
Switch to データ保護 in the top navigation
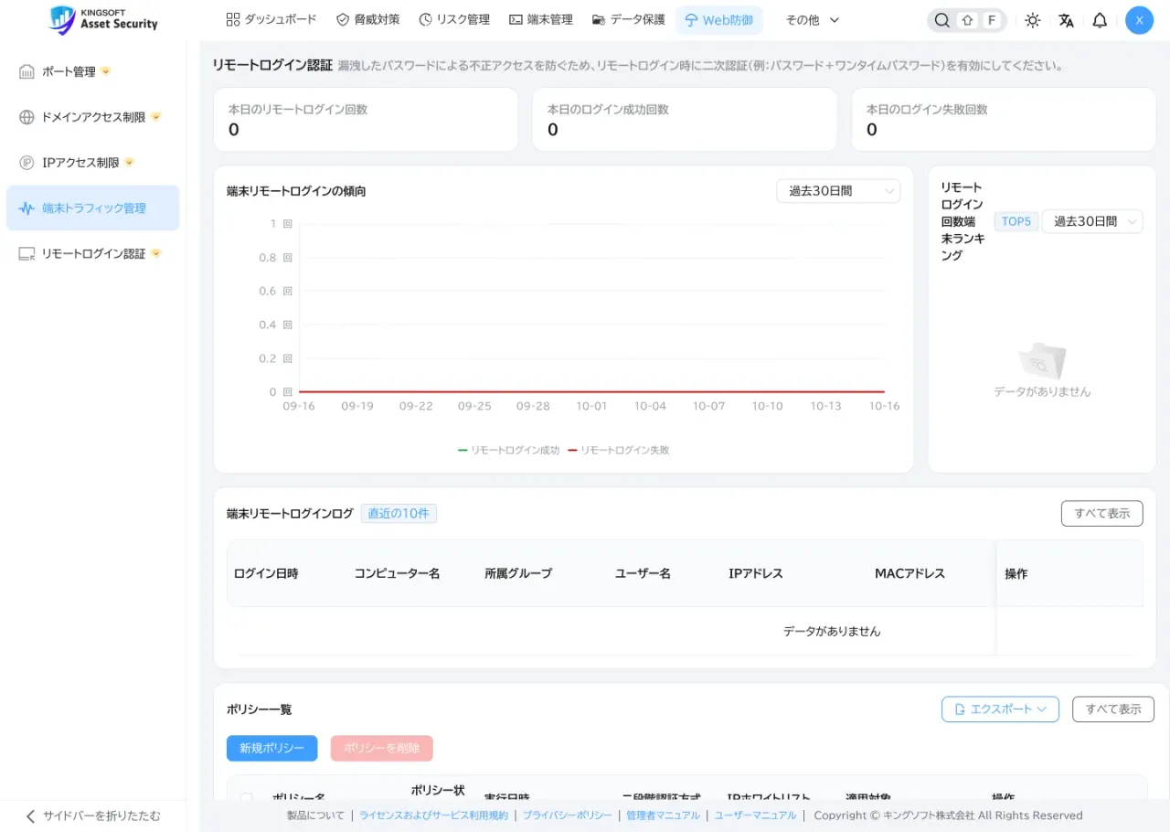tap(629, 19)
